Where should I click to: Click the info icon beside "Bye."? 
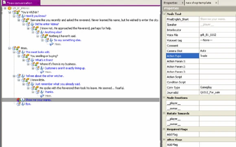23,104
